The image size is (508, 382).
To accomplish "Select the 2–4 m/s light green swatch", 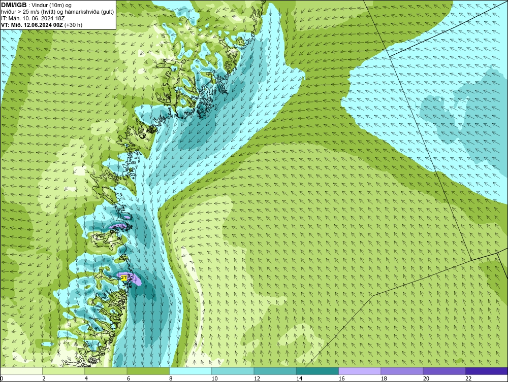I will point(63,371).
